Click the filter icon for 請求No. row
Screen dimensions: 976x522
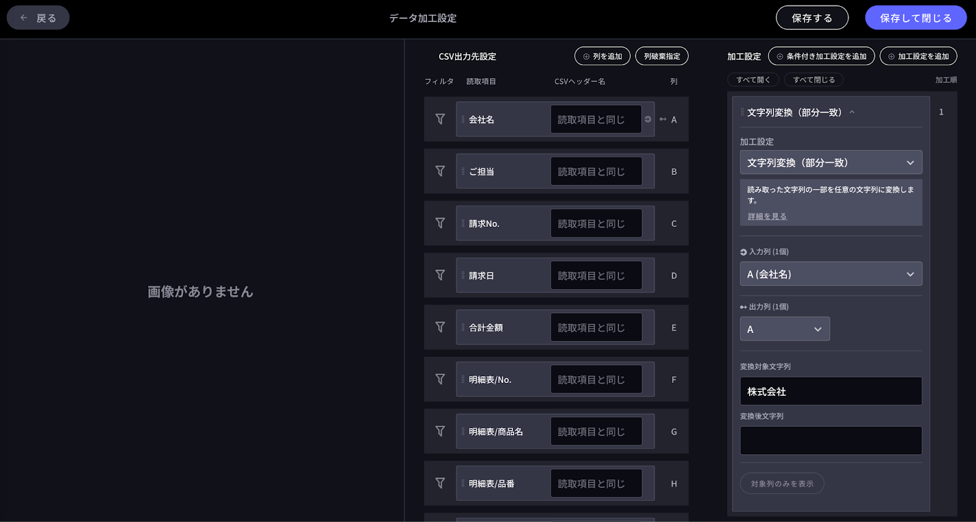440,223
